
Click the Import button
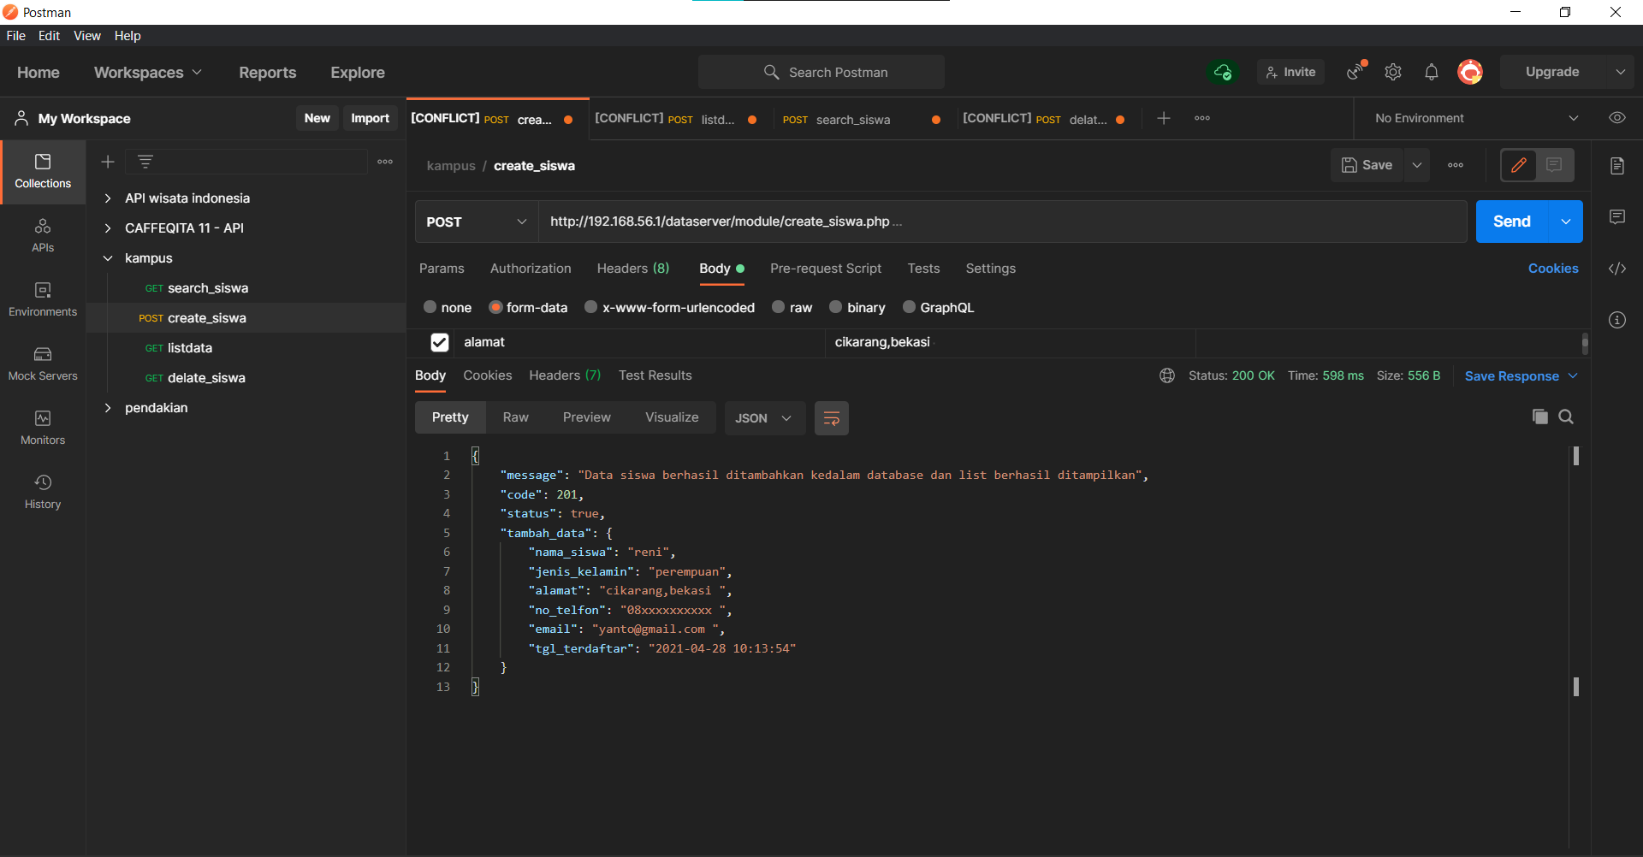click(370, 118)
